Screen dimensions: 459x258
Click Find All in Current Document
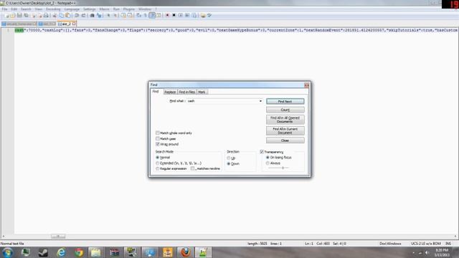pyautogui.click(x=285, y=130)
